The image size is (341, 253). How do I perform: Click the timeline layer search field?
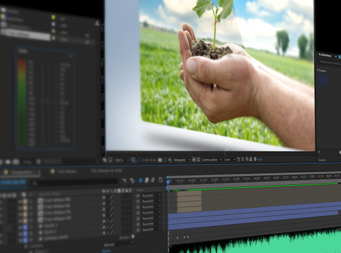75,182
